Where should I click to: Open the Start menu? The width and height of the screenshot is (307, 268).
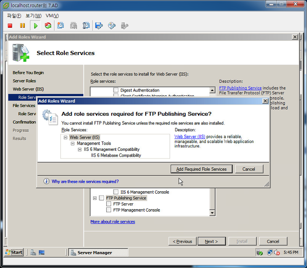tap(14, 252)
